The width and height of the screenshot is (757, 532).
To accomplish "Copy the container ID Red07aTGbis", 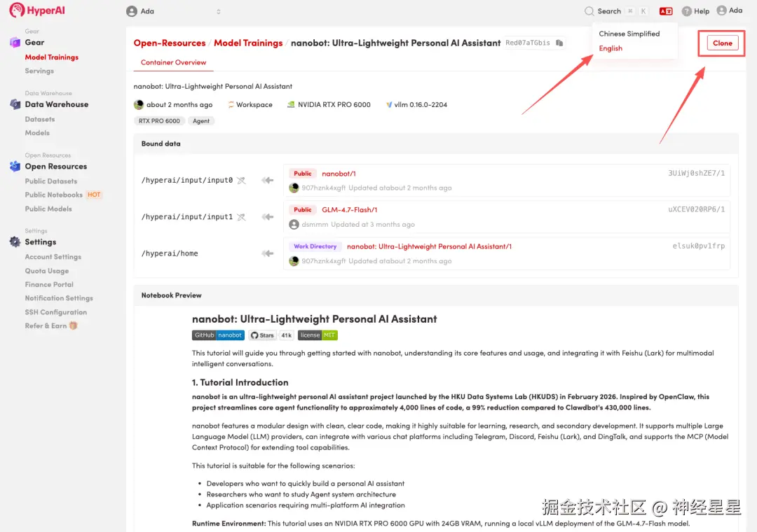I will [559, 43].
